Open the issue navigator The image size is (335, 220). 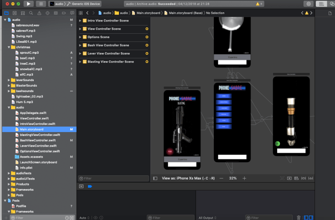(x=39, y=13)
